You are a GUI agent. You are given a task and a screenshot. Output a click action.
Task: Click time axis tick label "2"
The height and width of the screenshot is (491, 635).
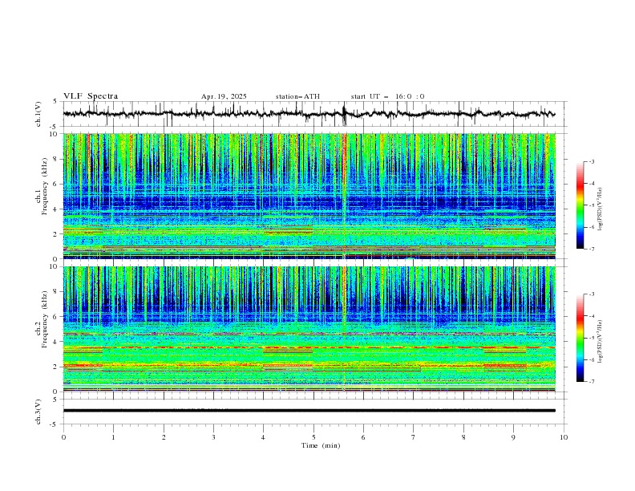pyautogui.click(x=164, y=437)
